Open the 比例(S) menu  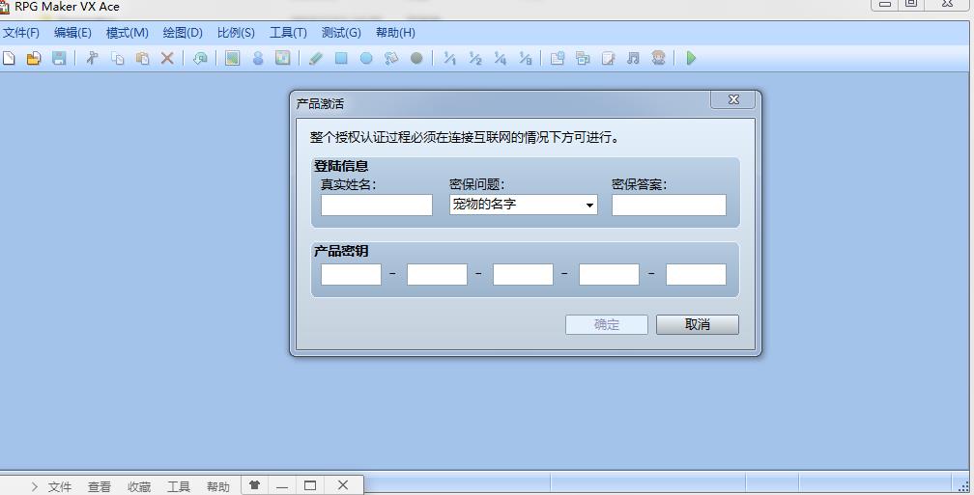click(236, 33)
